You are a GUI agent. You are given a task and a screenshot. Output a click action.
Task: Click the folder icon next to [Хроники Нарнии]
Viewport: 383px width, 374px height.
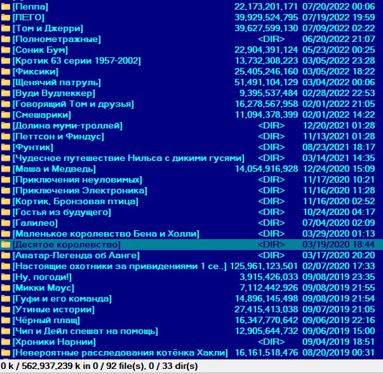[x=6, y=342]
